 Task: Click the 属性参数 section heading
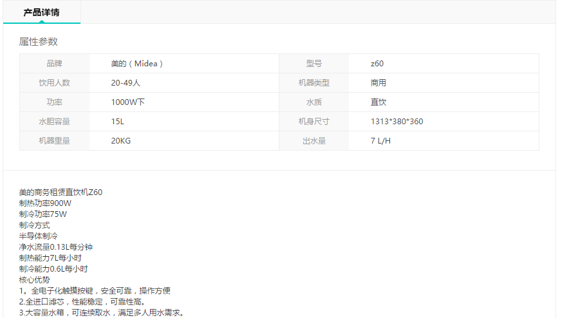pos(39,42)
